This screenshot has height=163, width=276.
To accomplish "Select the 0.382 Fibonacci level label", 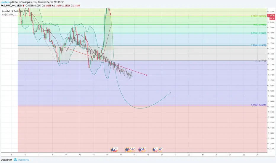I will coord(259,16).
